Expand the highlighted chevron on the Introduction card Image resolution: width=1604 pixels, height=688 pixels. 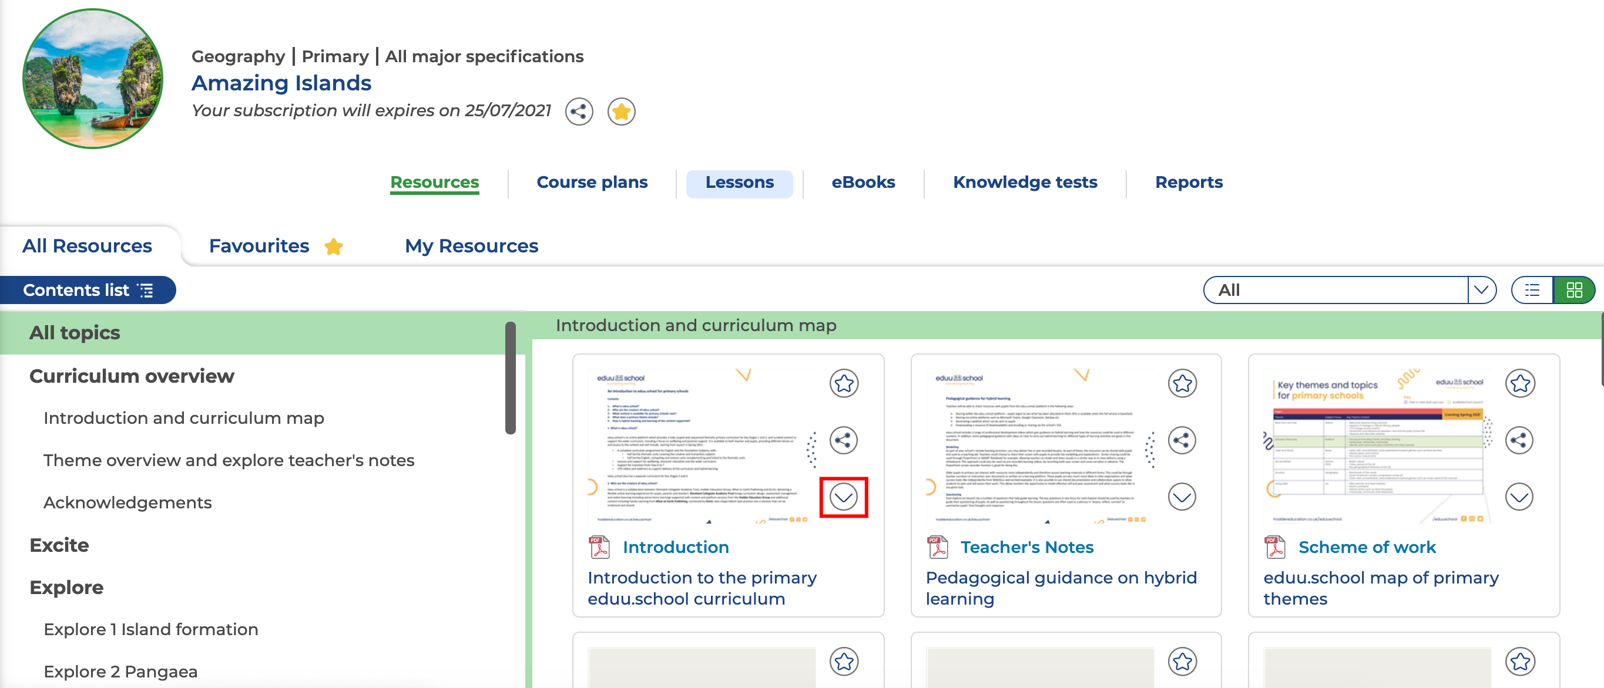844,497
